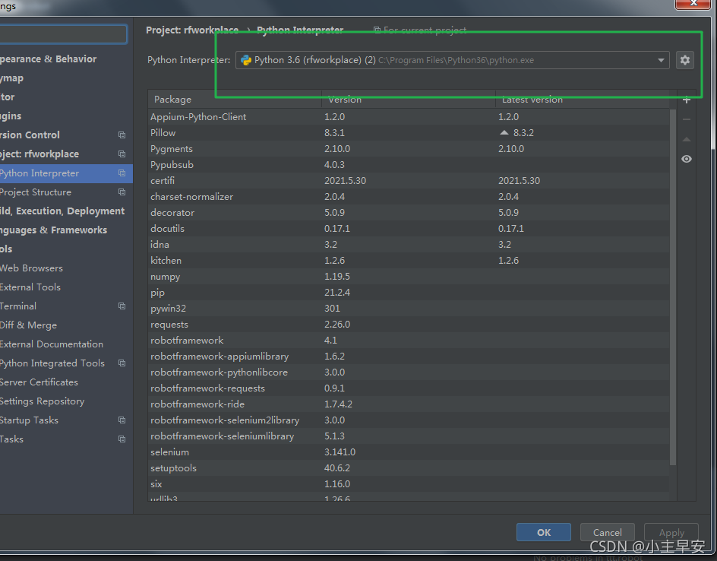Image resolution: width=717 pixels, height=561 pixels.
Task: Click project-level icon on Tasks row
Action: coord(122,439)
